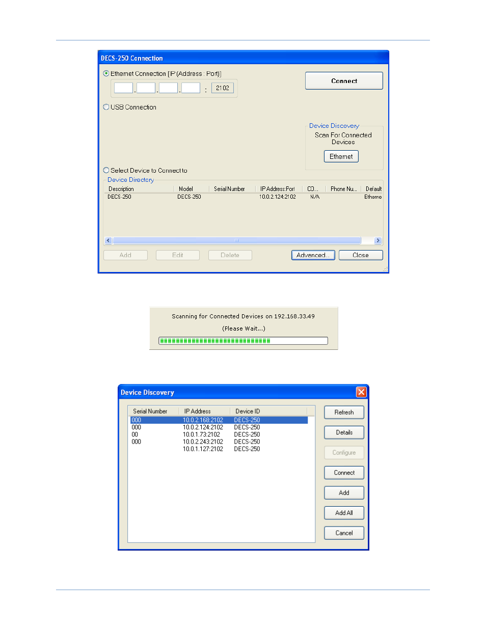
Task: Click Close in the DECS-250 Connection window
Action: (x=361, y=255)
